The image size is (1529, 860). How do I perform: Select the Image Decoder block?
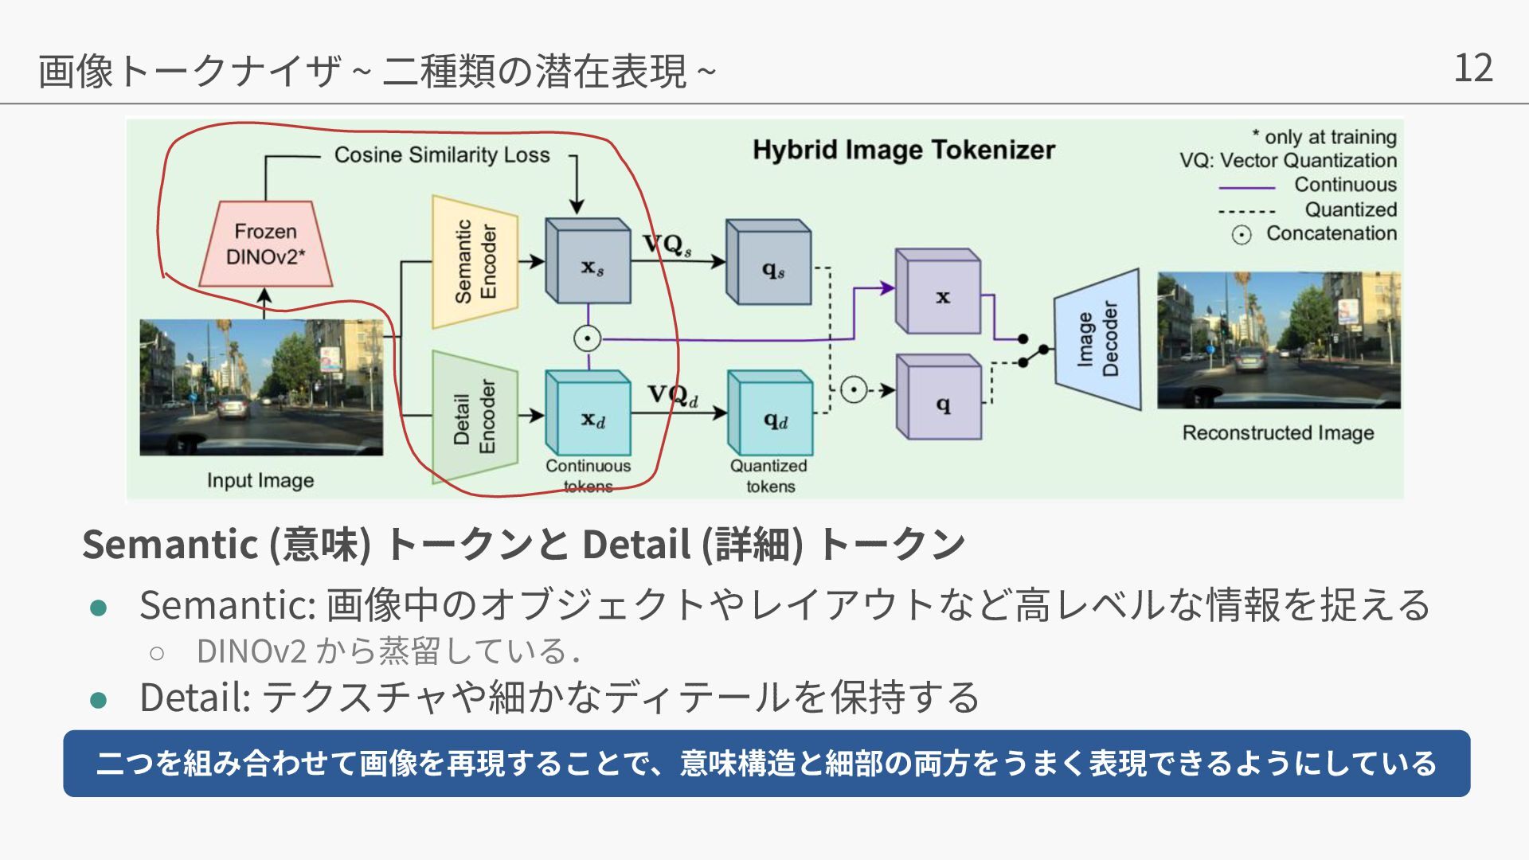click(x=1098, y=339)
